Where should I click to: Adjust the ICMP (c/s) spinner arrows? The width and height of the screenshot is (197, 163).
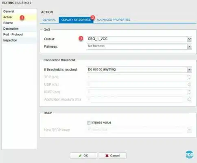(x=189, y=92)
